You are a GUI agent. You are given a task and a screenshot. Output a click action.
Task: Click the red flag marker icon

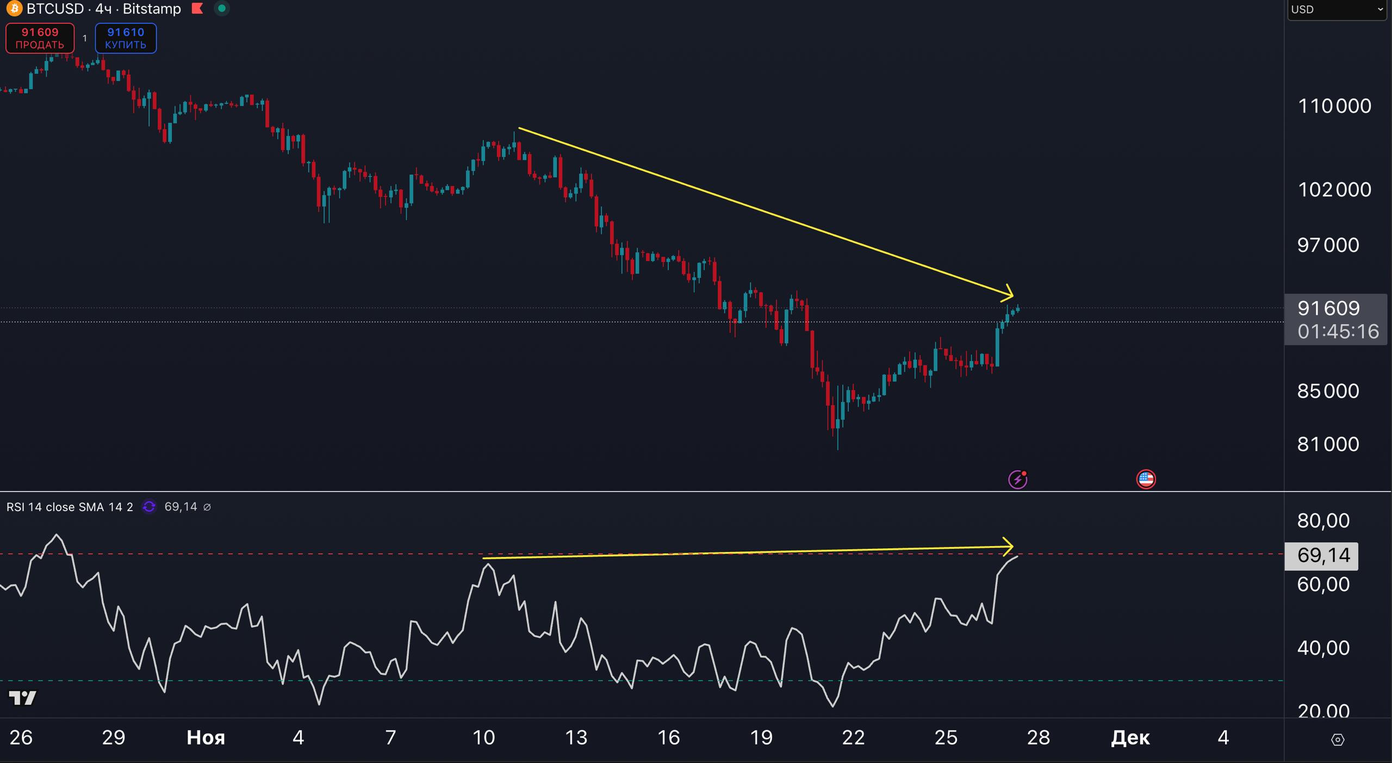(x=198, y=9)
